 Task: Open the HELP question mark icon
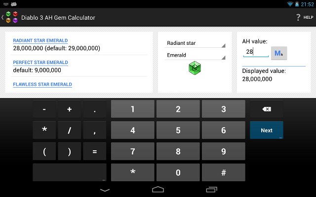[298, 18]
